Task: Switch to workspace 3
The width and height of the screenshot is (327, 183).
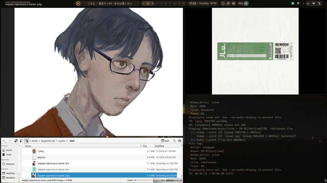Action: click(152, 4)
